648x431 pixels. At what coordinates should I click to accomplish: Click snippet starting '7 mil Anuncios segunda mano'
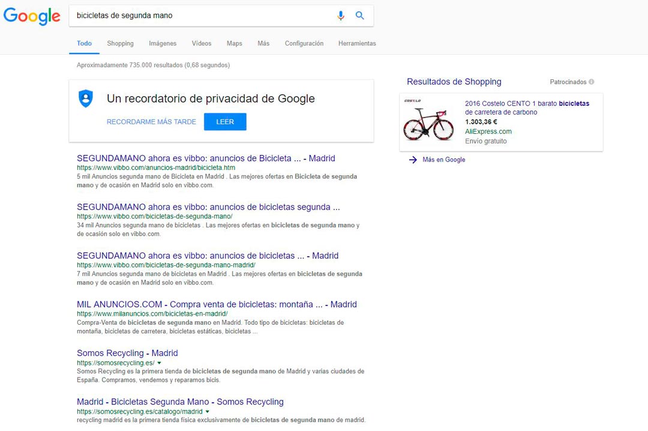click(220, 279)
